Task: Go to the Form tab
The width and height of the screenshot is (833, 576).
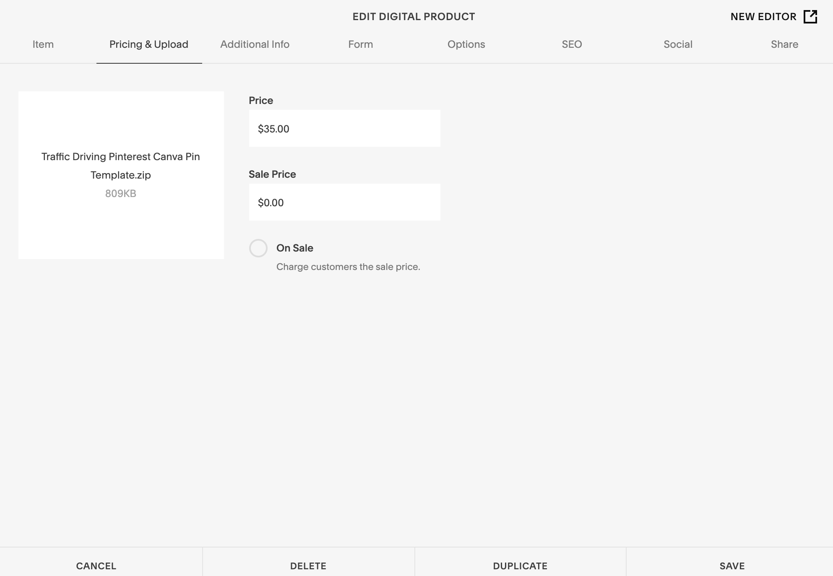Action: (x=361, y=44)
